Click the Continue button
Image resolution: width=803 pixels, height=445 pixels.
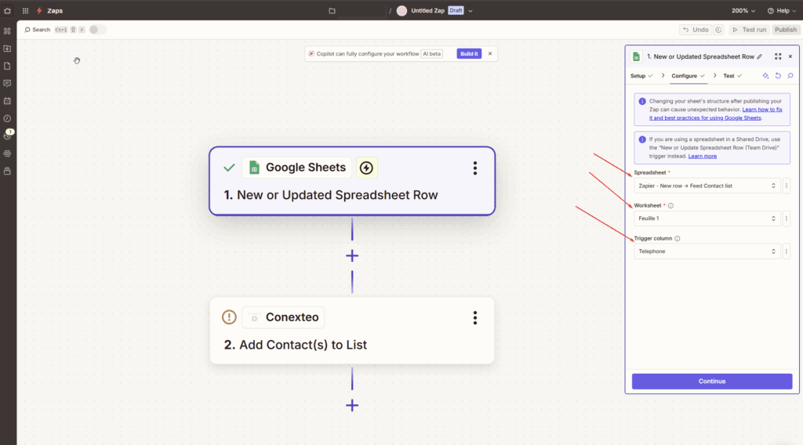click(712, 381)
